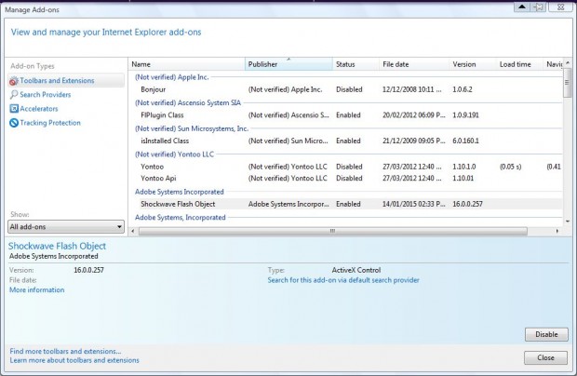Search for this add-on via default provider
577x376 pixels.
[343, 280]
